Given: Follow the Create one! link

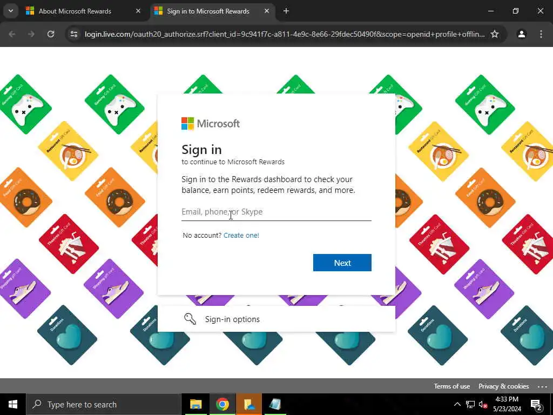Looking at the screenshot, I should point(241,236).
